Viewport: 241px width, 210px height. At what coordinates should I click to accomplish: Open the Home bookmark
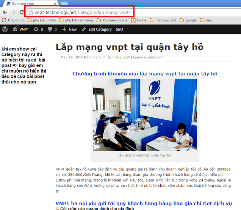139,20
